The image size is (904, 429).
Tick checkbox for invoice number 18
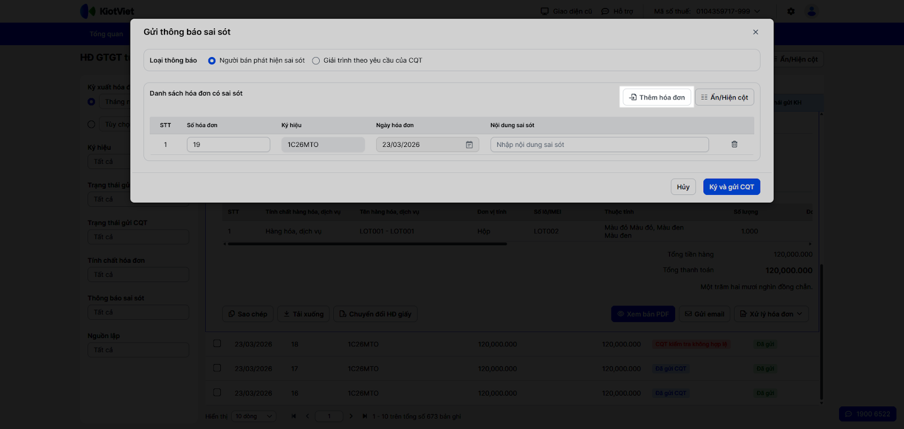[217, 344]
